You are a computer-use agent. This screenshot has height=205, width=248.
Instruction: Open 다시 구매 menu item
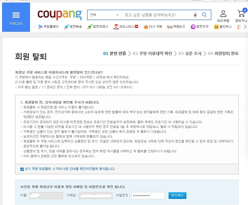tap(153, 26)
